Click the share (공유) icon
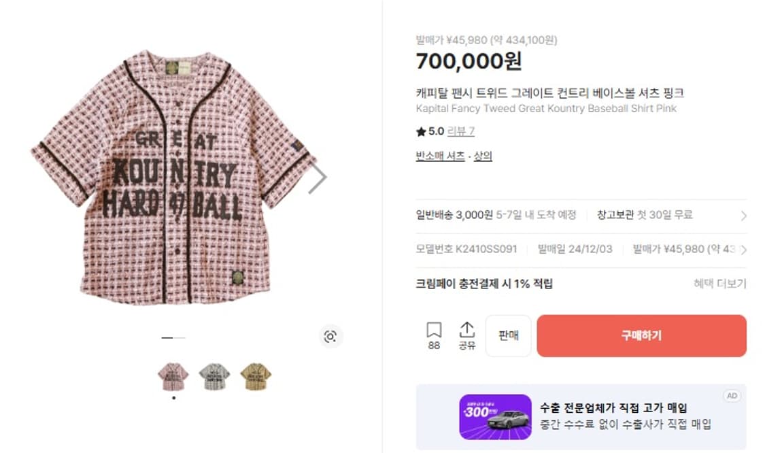The height and width of the screenshot is (453, 765). 466,331
